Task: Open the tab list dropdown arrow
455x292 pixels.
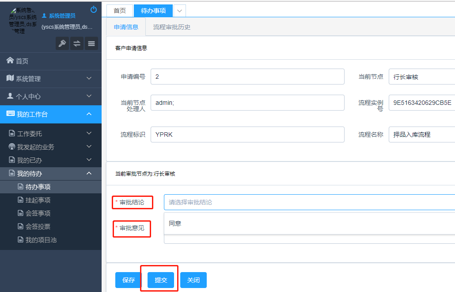Action: pyautogui.click(x=179, y=10)
